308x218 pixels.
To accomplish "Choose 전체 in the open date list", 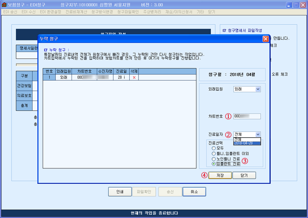I will click(247, 139).
